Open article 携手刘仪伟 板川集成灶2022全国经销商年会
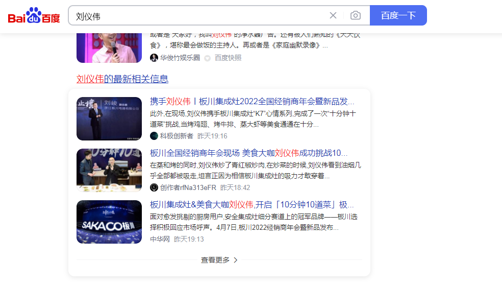Viewport: 502px width, 285px height. pyautogui.click(x=252, y=101)
